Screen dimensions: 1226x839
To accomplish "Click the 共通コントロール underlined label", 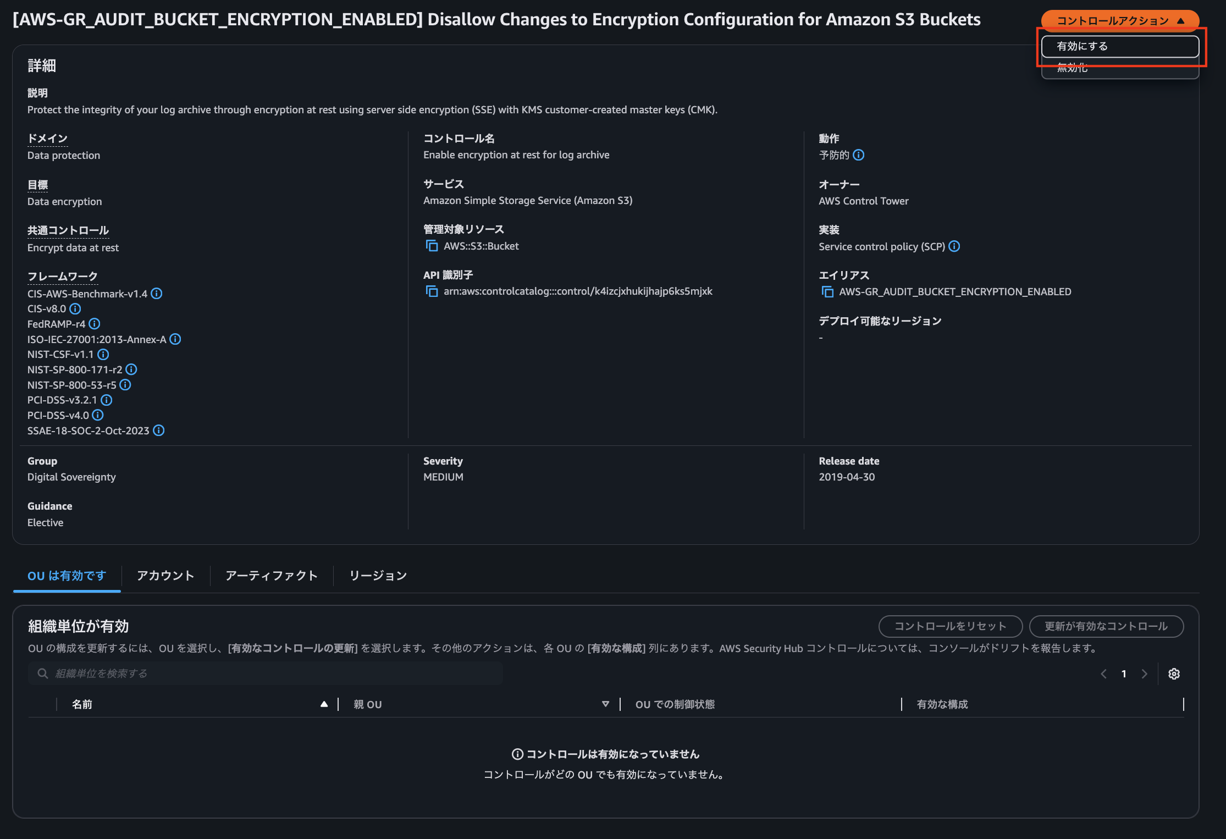I will tap(68, 230).
